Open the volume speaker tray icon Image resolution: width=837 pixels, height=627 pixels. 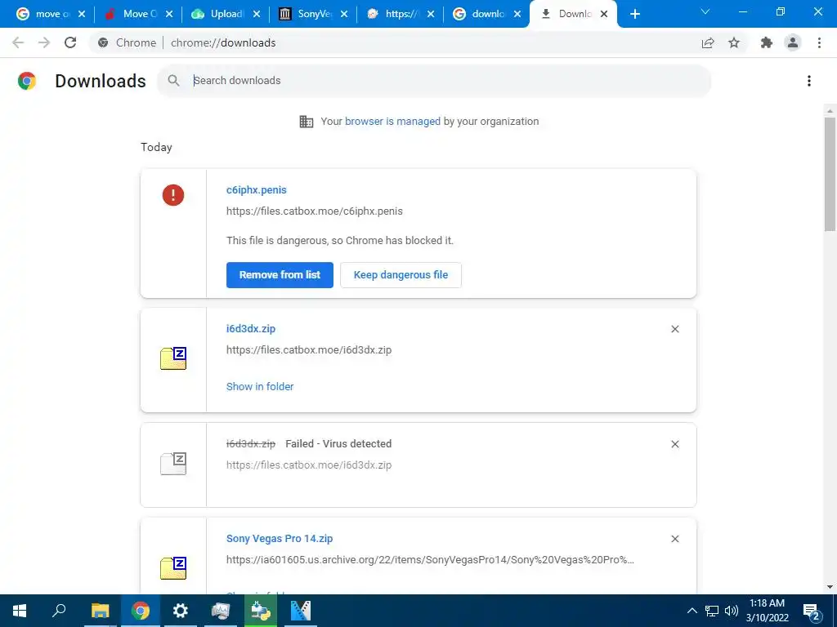(732, 611)
